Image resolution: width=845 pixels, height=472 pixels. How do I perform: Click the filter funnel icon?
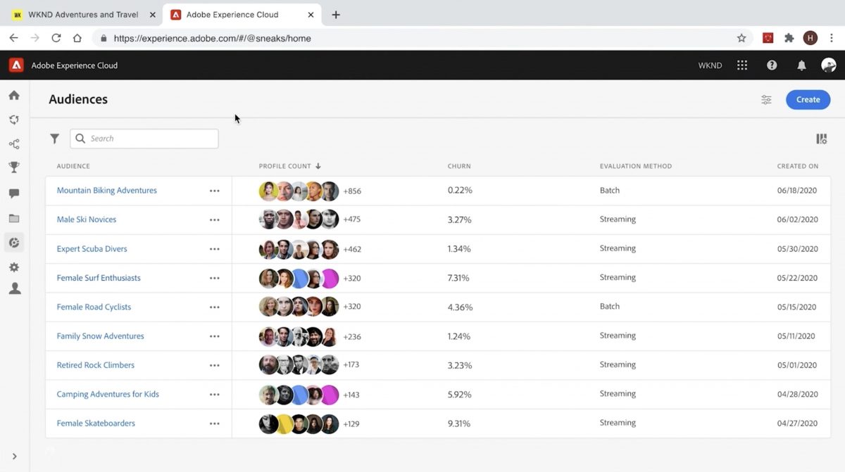click(54, 139)
